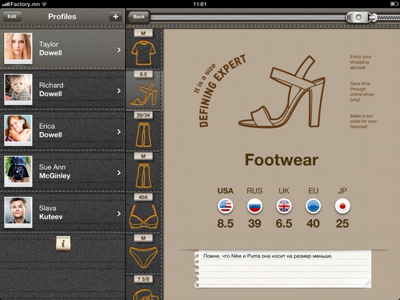400x300 pixels.
Task: Tap the 8.5 size tag above shoe
Action: click(143, 74)
